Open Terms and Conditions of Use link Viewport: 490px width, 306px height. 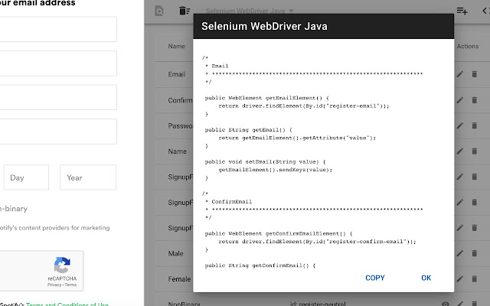click(x=67, y=304)
